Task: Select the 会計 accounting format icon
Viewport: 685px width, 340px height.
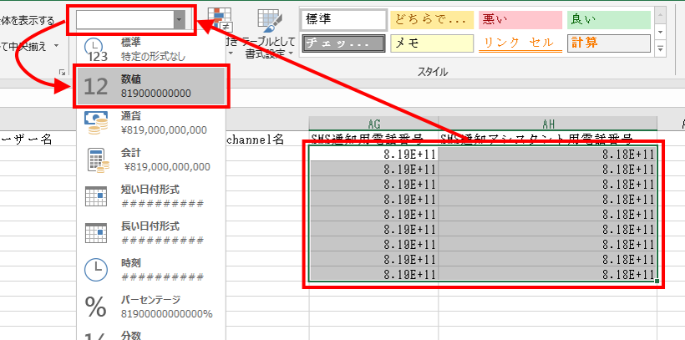Action: (97, 160)
